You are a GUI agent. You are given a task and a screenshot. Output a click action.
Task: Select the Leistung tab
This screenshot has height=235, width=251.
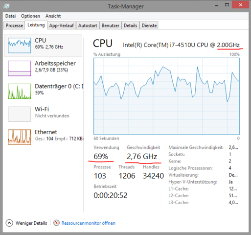(x=36, y=25)
